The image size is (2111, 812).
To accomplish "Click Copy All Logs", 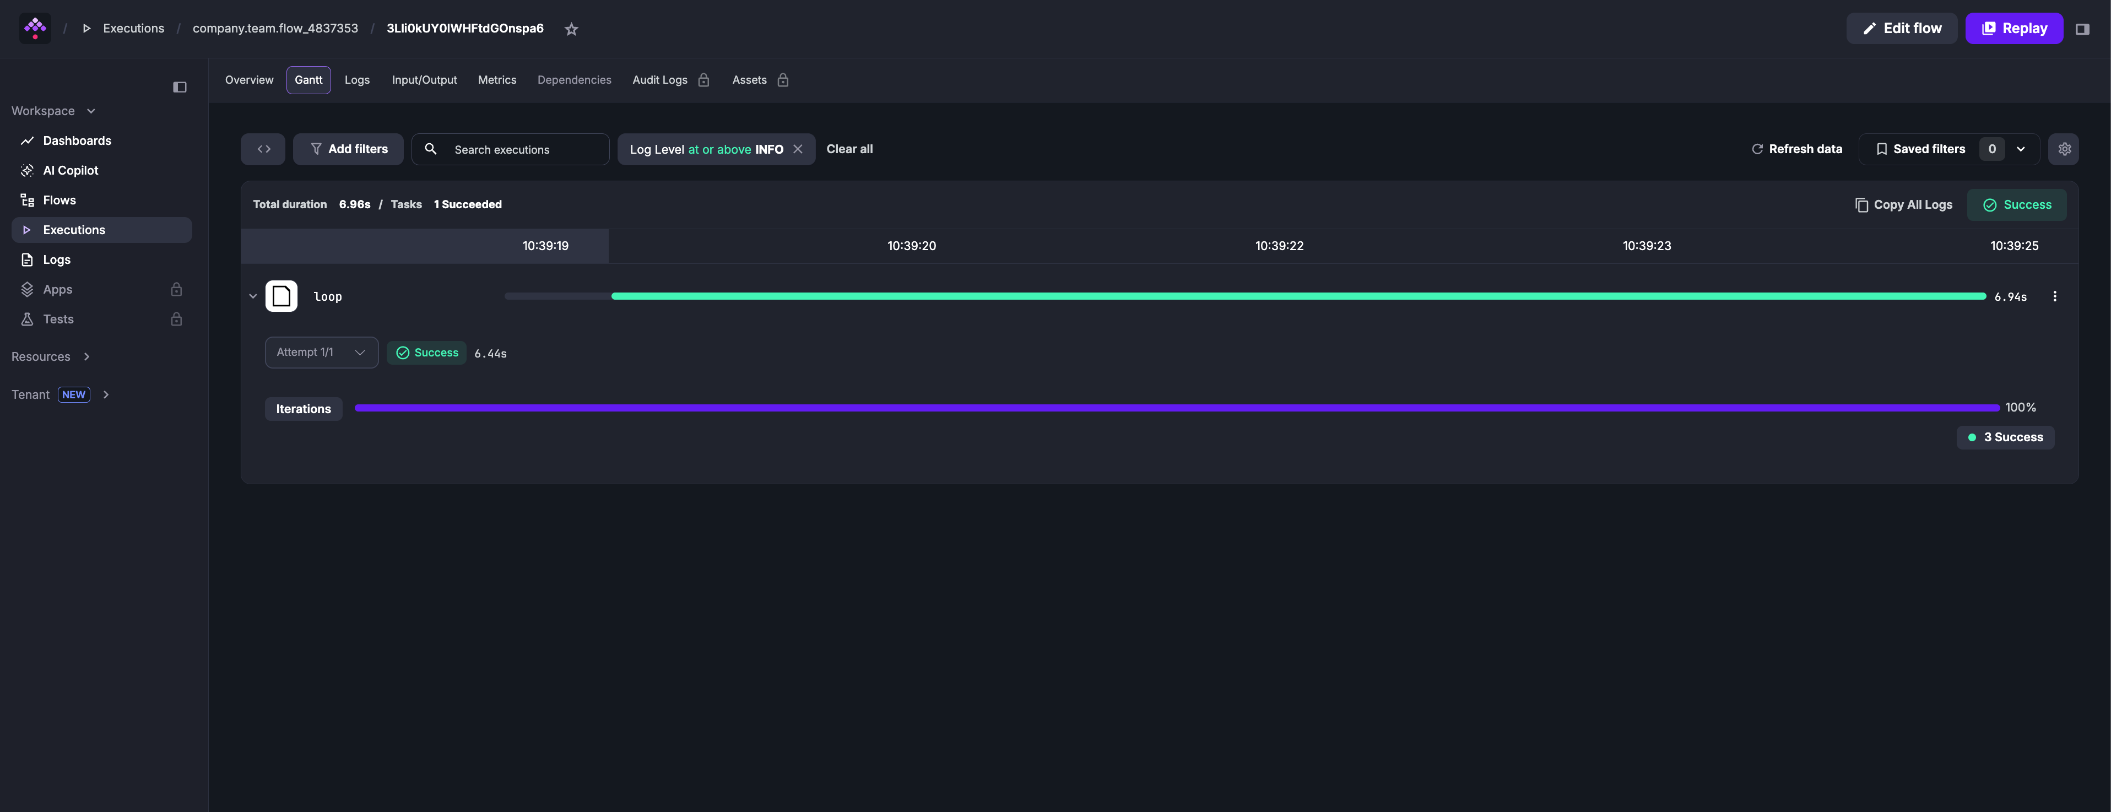I will pos(1904,205).
